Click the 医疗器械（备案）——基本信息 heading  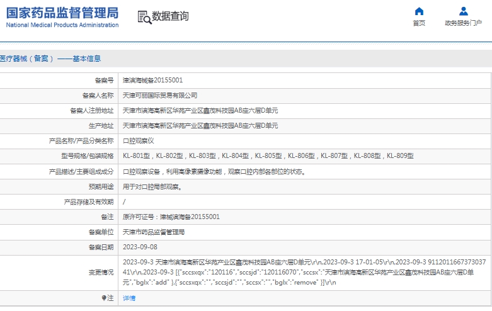(x=50, y=59)
